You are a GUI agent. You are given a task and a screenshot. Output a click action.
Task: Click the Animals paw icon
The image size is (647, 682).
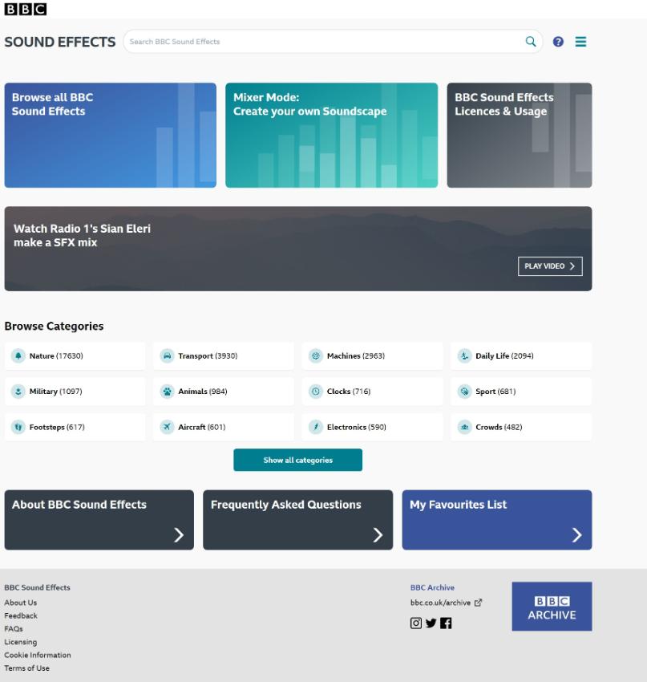[x=167, y=392]
